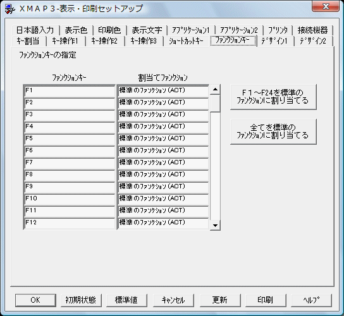This screenshot has height=316, width=344.
Task: Open the デザイン2 tab
Action: tap(313, 41)
